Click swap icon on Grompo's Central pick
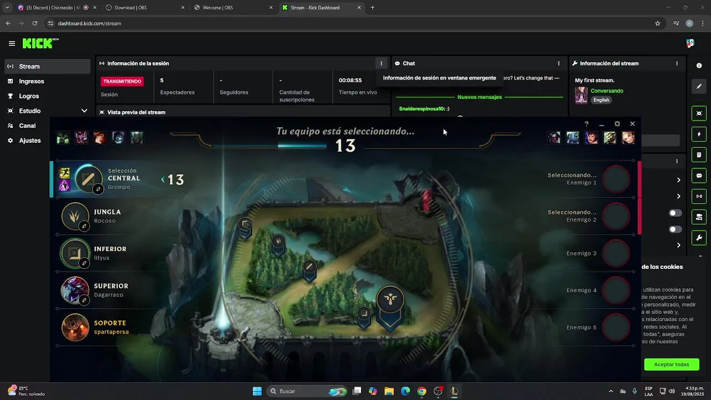Image resolution: width=711 pixels, height=400 pixels. (98, 189)
